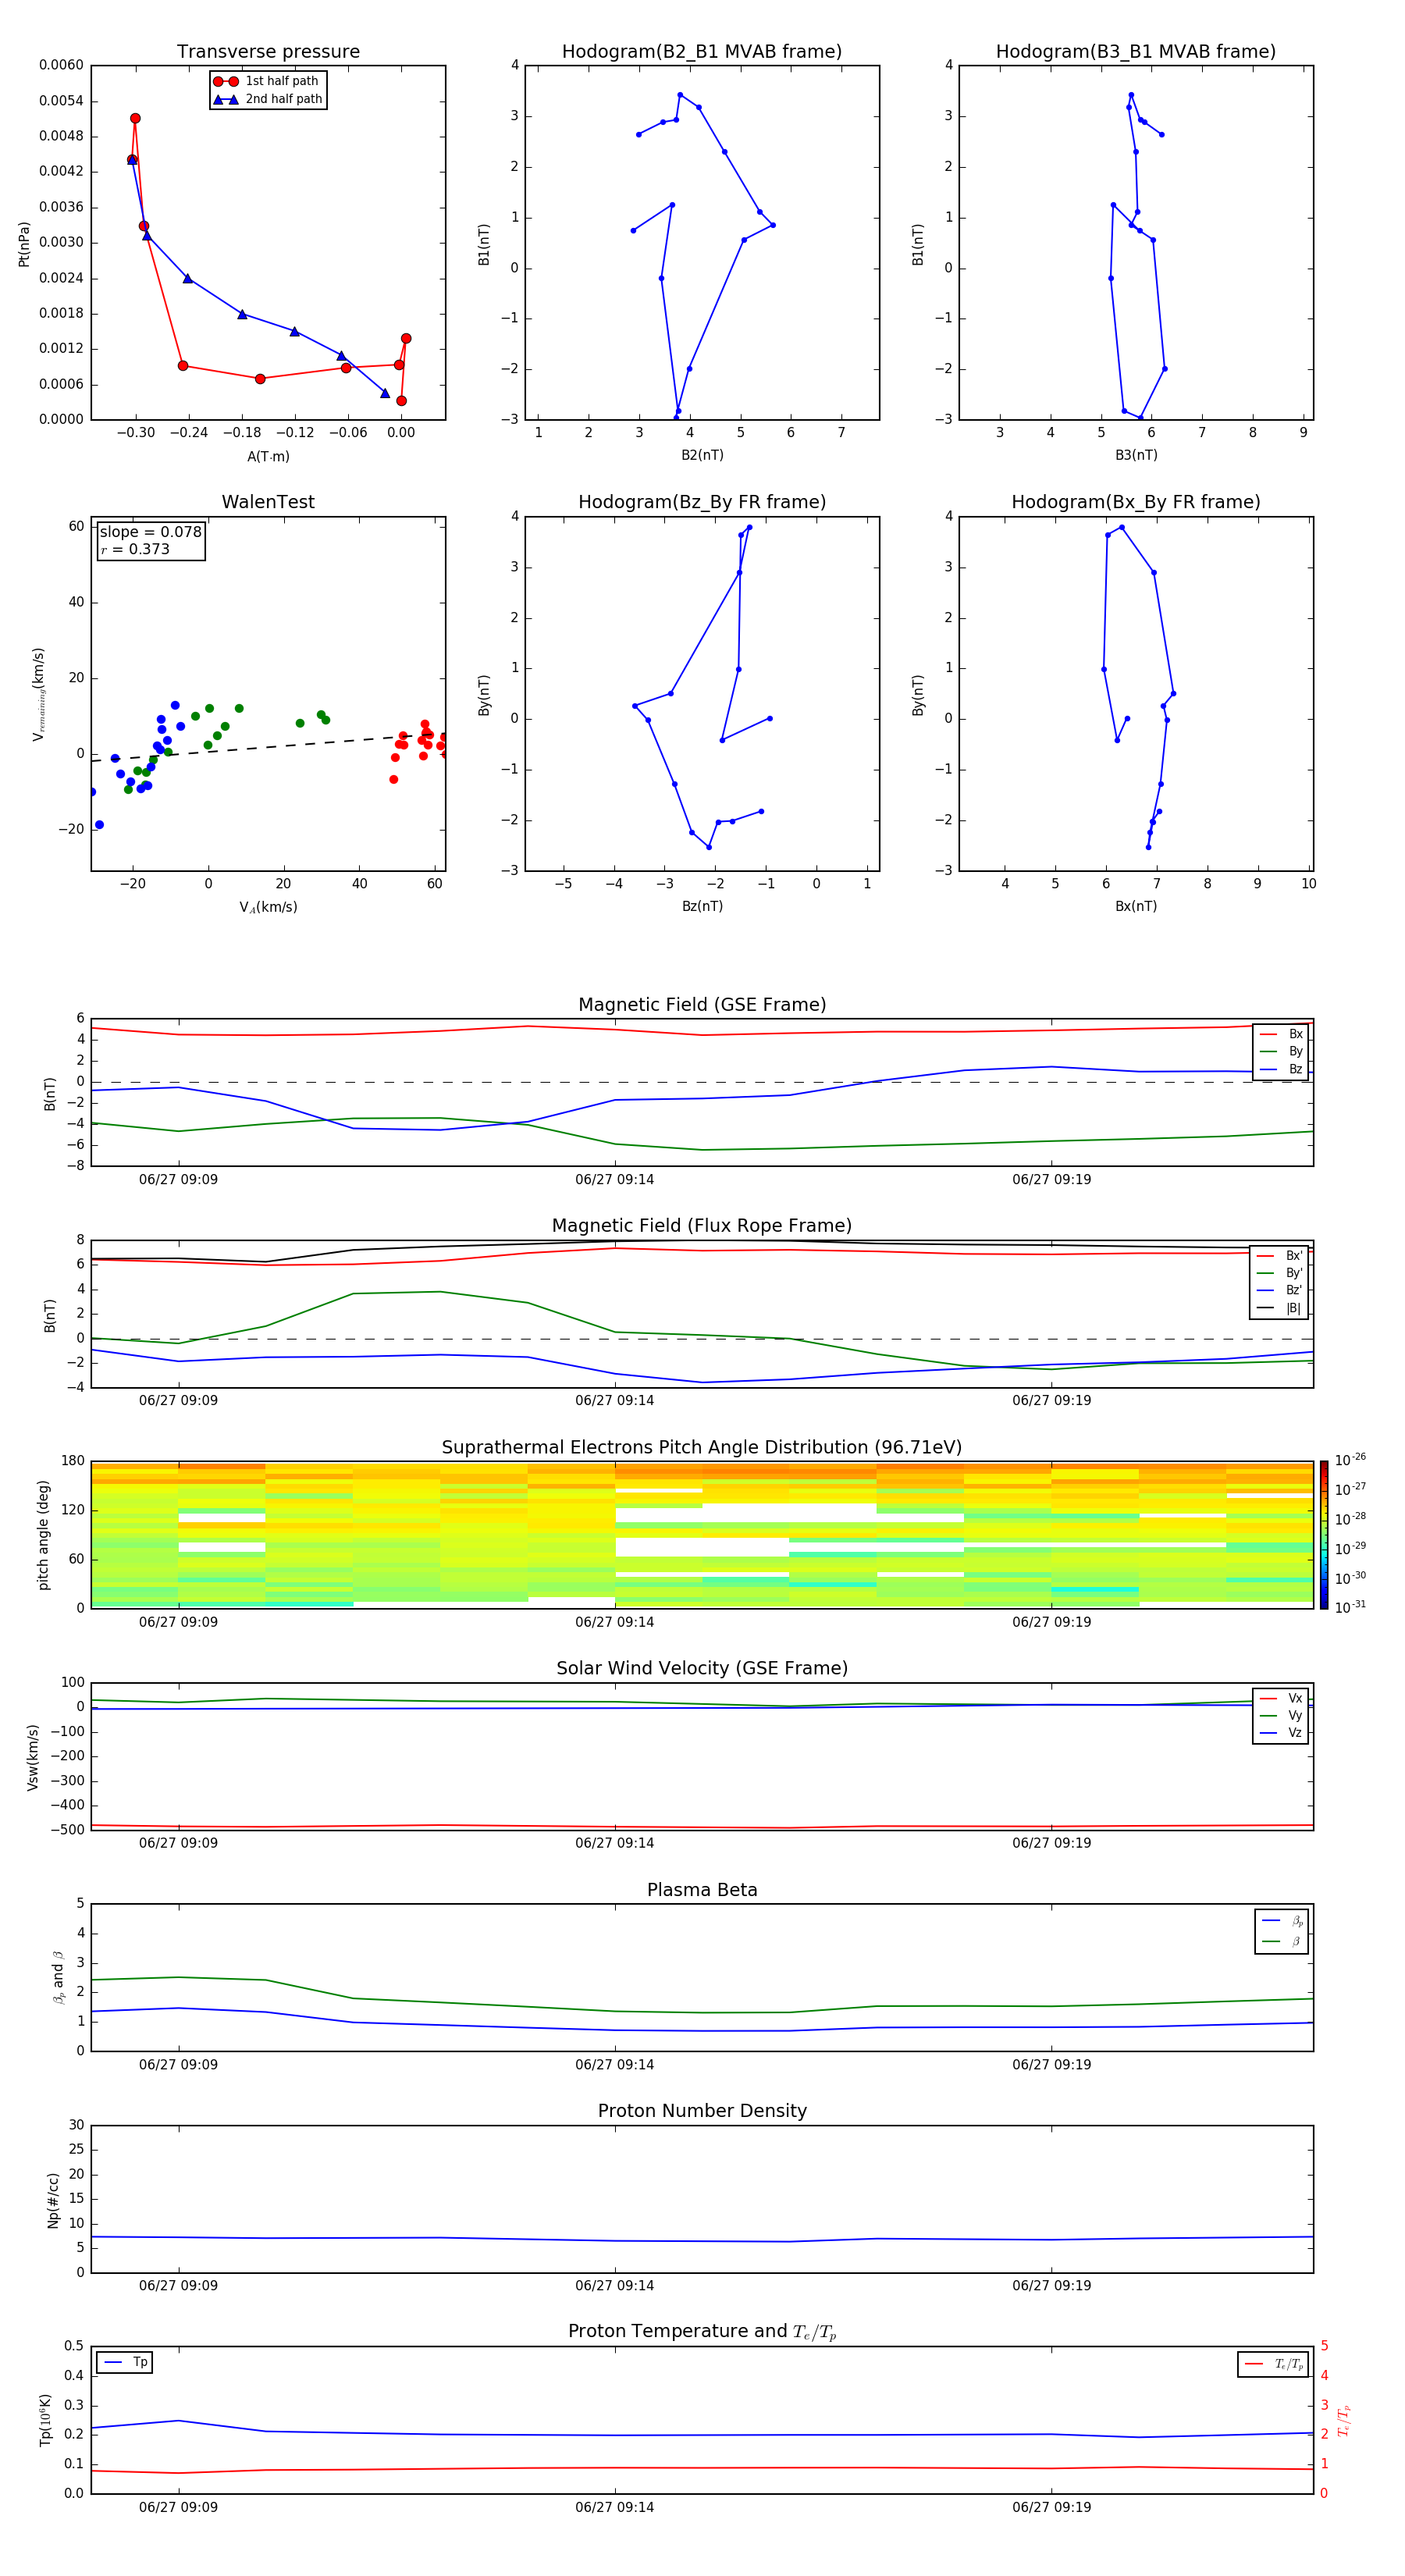Click the dashed fit line in WalenTest
This screenshot has height=2576, width=1405.
coord(268,747)
